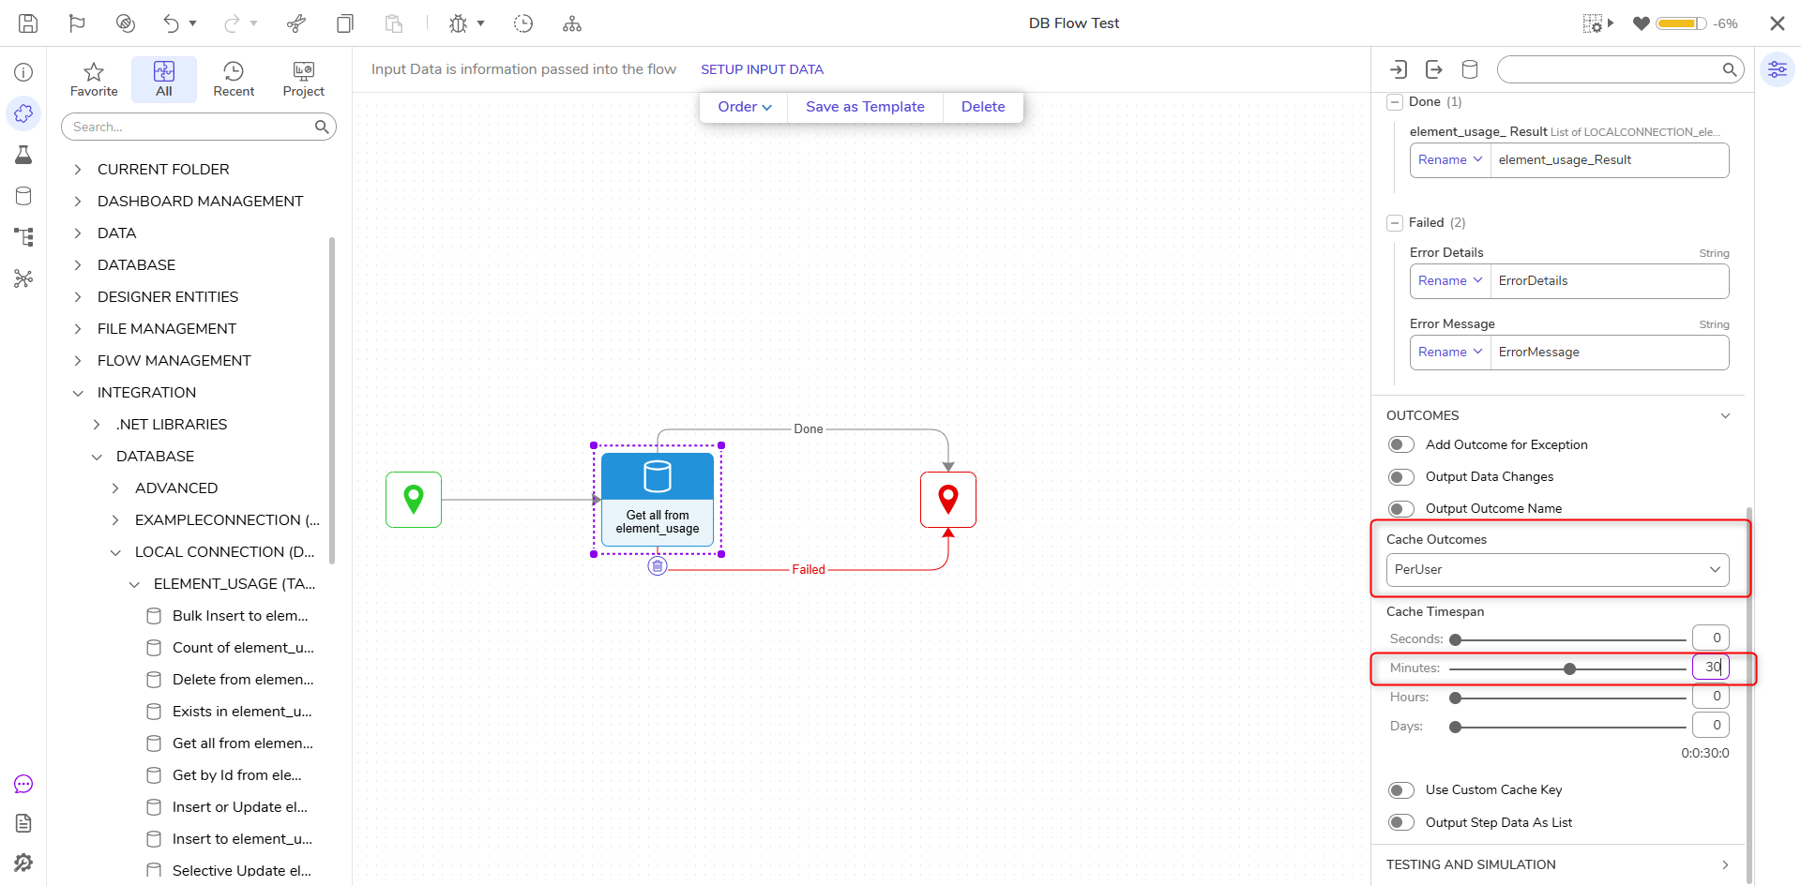
Task: Click the properties sliders icon at far right
Action: (1777, 69)
